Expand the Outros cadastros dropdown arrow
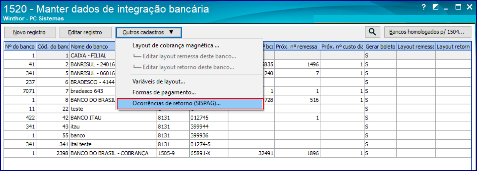477x171 pixels. (x=171, y=32)
